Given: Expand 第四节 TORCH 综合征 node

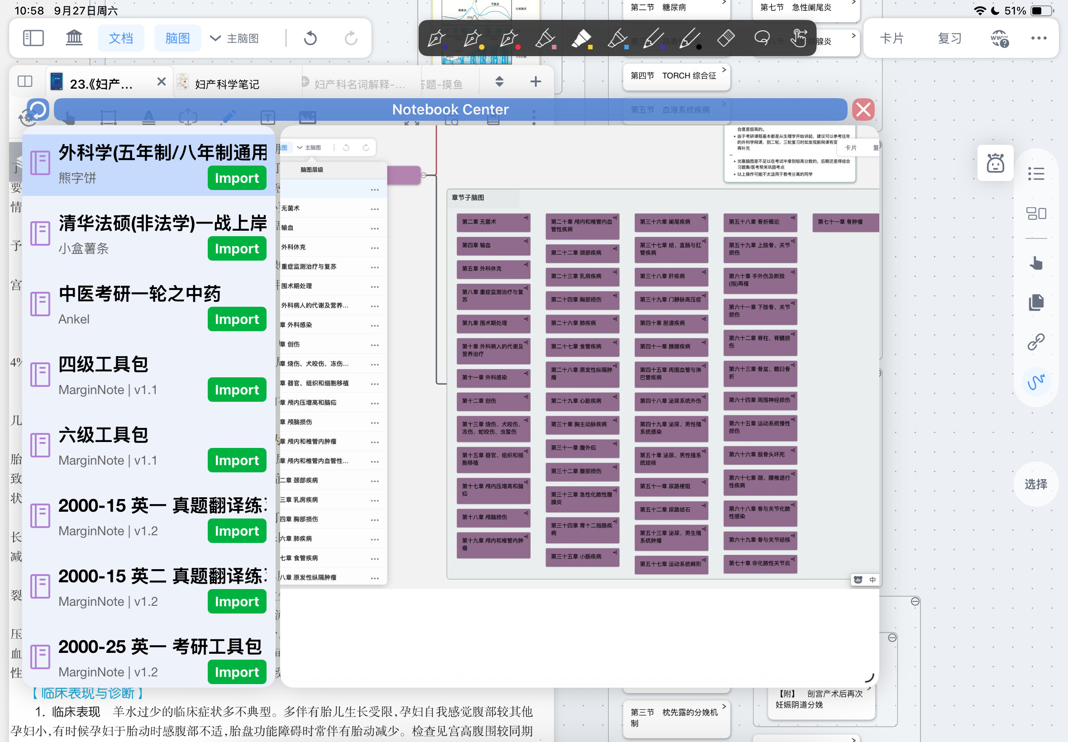Looking at the screenshot, I should tap(724, 70).
